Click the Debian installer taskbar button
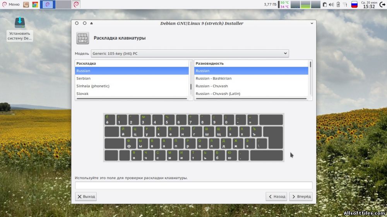The width and height of the screenshot is (387, 217). [x=76, y=4]
